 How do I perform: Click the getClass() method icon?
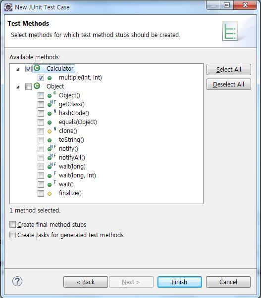(x=52, y=104)
